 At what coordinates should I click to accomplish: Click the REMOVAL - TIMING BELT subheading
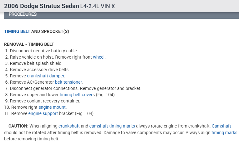[29, 44]
